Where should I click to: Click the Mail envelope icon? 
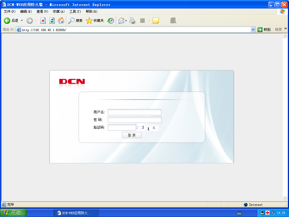pyautogui.click(x=121, y=20)
